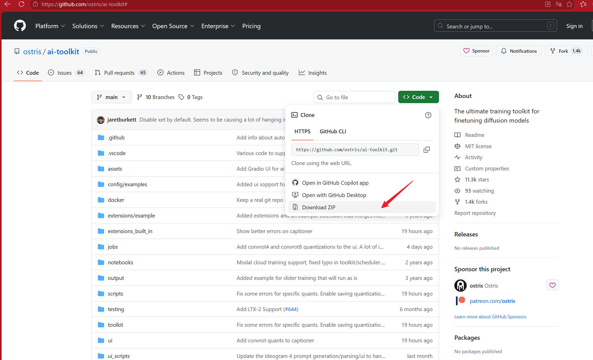The height and width of the screenshot is (360, 593).
Task: Click jaretburkett's avatar image
Action: click(x=101, y=120)
